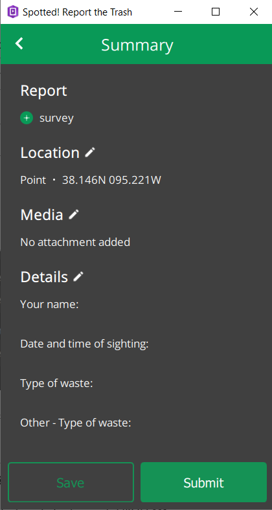Image resolution: width=272 pixels, height=510 pixels.
Task: Edit Details using the pencil icon
Action: point(78,276)
